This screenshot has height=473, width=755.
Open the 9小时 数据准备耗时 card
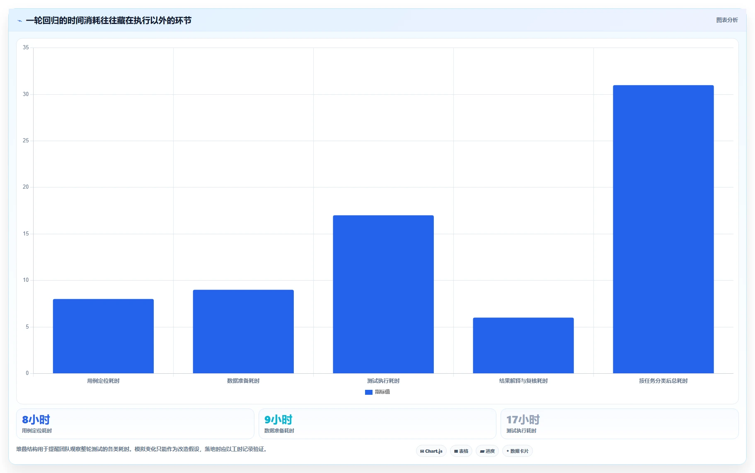click(377, 424)
